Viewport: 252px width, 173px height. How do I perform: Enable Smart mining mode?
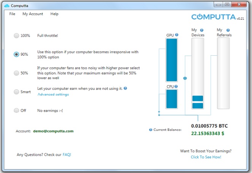coord(16,92)
